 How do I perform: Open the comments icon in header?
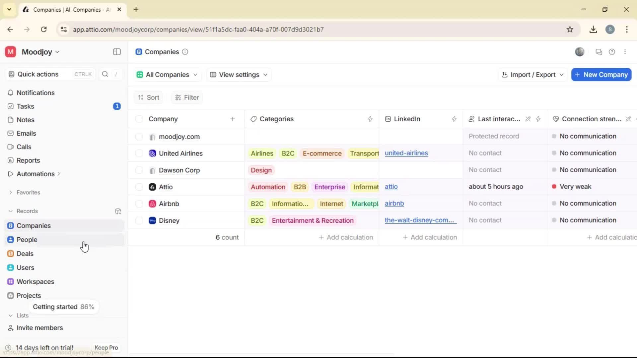tap(599, 52)
